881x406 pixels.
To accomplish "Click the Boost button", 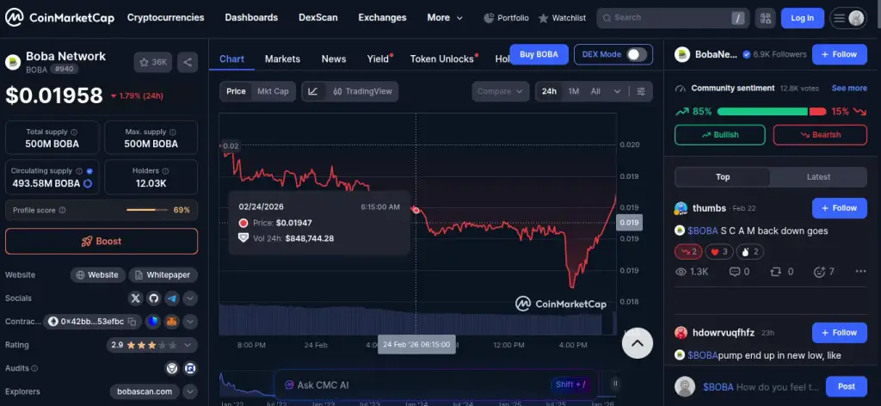I will 102,241.
